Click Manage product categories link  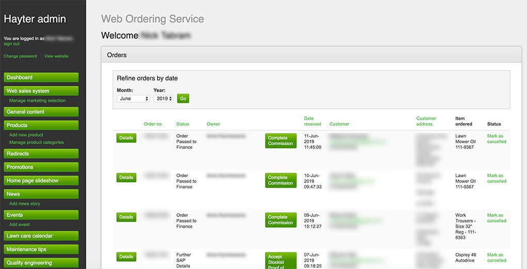[36, 142]
